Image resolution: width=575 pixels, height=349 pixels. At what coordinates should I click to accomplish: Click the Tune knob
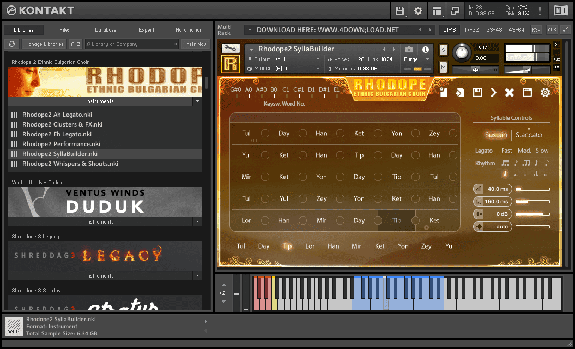click(462, 52)
